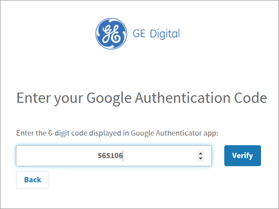This screenshot has height=209, width=279.
Task: Place cursor on the 565106 code text
Action: [110, 156]
